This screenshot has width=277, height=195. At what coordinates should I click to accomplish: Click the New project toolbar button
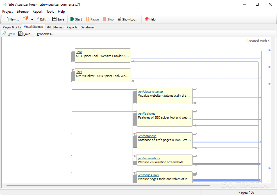(12, 19)
